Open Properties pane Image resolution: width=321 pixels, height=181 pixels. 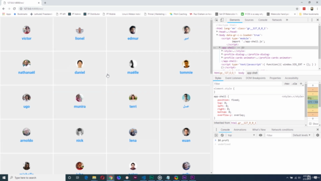[275, 78]
